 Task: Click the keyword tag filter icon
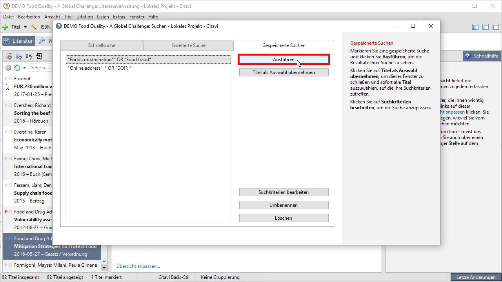pos(8,56)
